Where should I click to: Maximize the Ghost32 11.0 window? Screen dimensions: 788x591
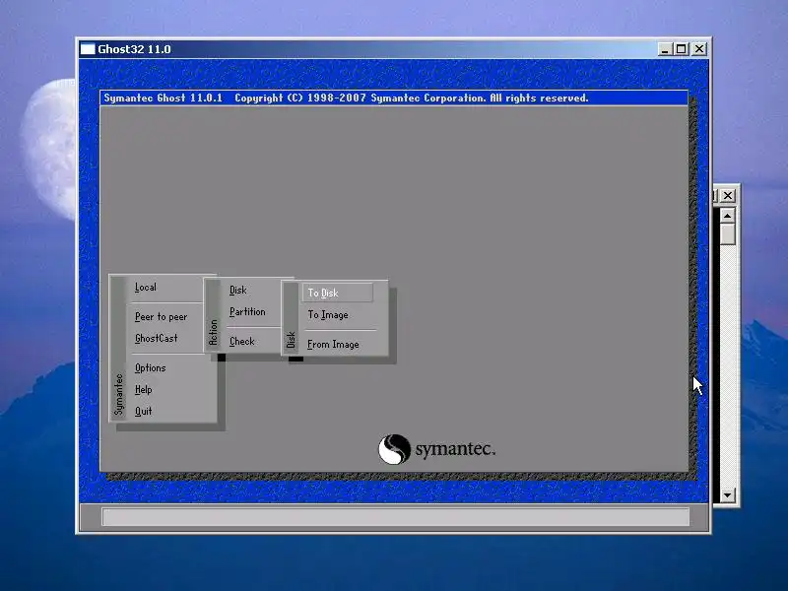pyautogui.click(x=682, y=49)
